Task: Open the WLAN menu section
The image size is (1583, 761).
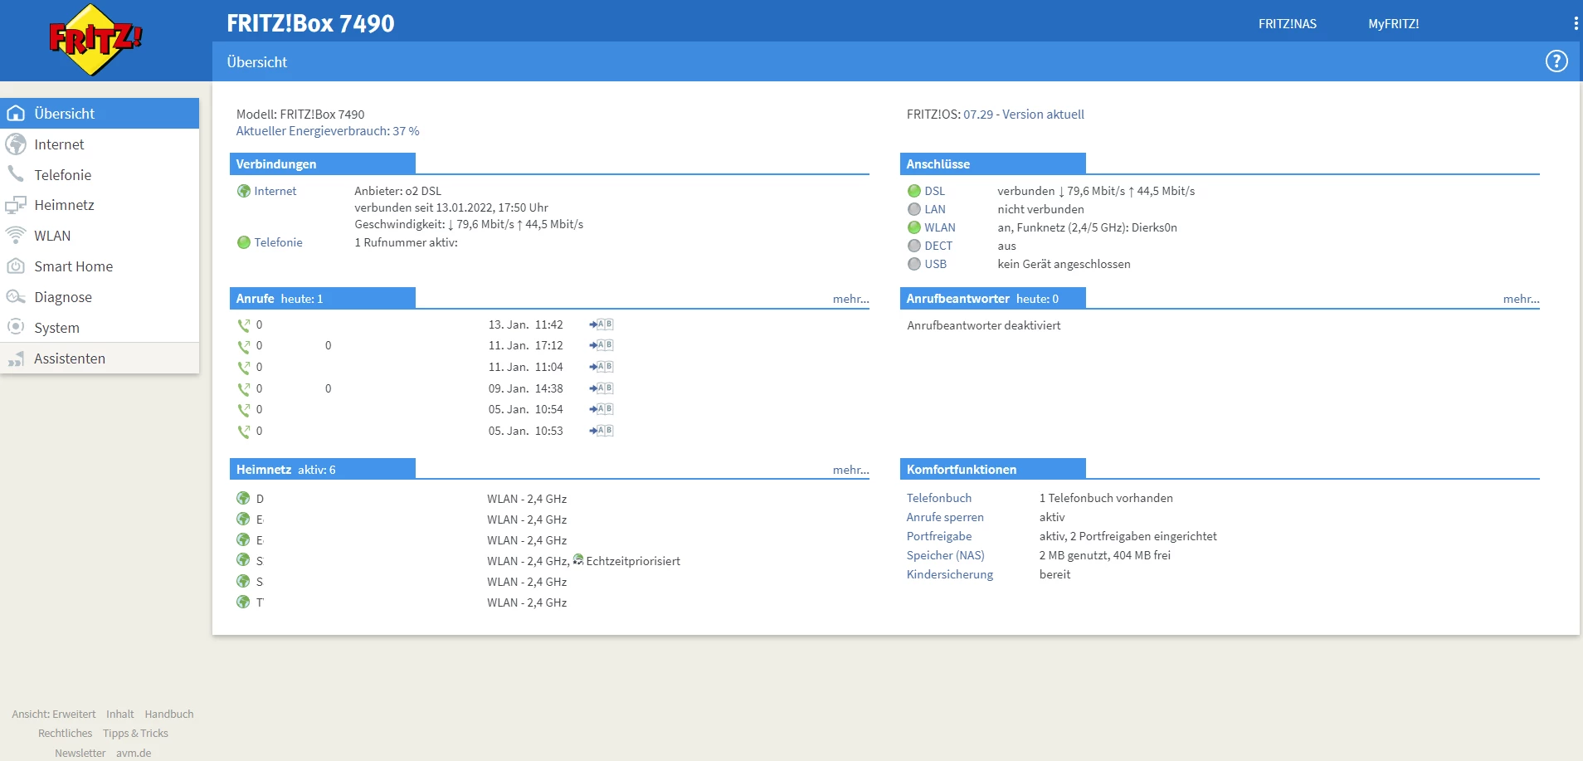Action: (100, 236)
